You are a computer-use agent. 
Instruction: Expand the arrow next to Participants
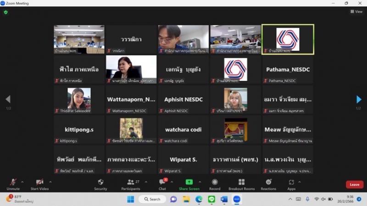[146, 182]
